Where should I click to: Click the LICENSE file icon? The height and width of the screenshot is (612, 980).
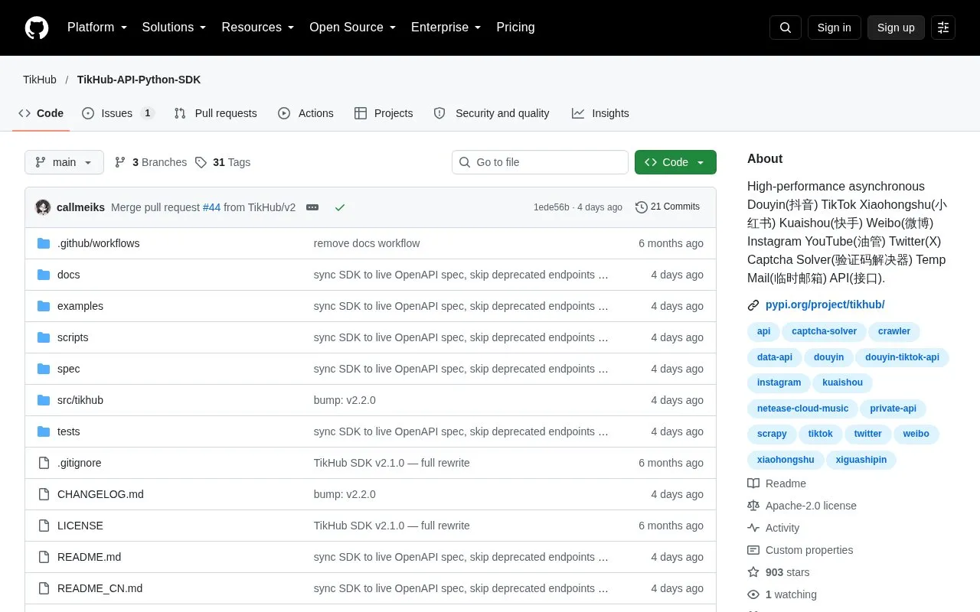click(44, 526)
